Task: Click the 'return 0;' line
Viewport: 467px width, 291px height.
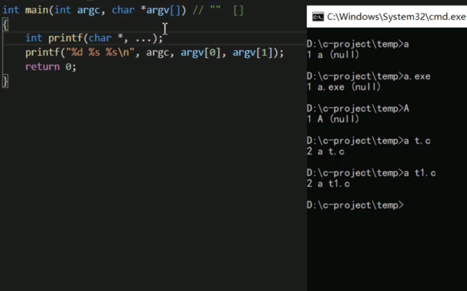Action: coord(51,67)
